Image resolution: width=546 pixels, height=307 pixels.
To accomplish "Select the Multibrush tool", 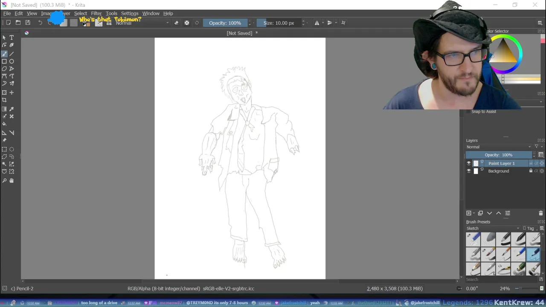I will click(12, 84).
